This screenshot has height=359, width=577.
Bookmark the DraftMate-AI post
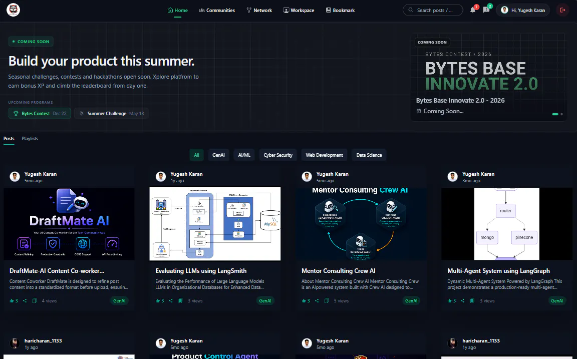click(34, 301)
